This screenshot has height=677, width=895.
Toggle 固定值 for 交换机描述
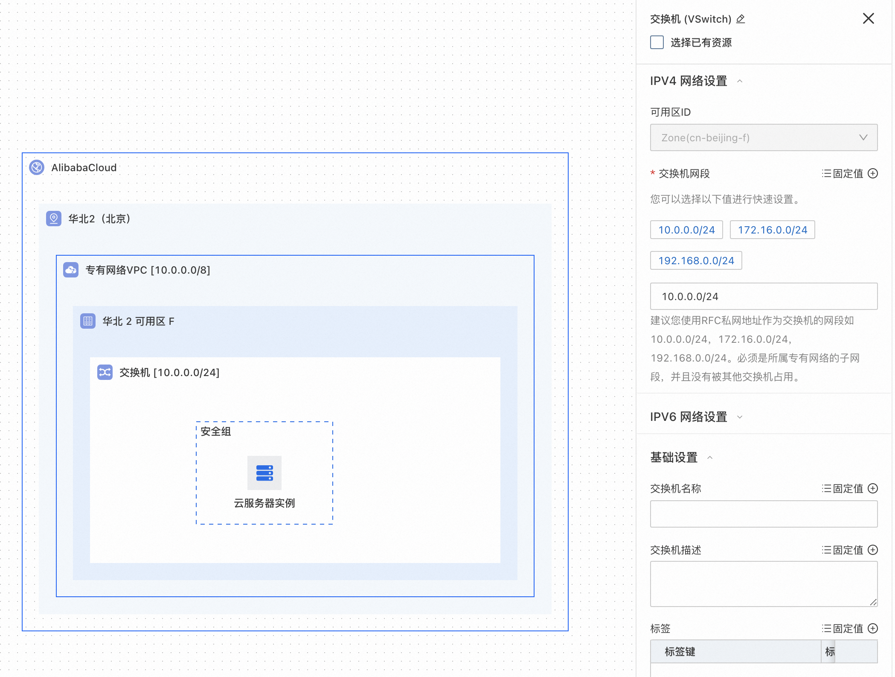coord(848,550)
